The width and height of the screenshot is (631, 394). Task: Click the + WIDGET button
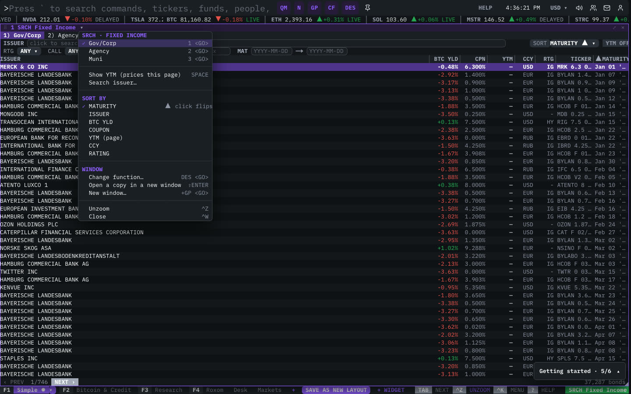click(x=391, y=390)
